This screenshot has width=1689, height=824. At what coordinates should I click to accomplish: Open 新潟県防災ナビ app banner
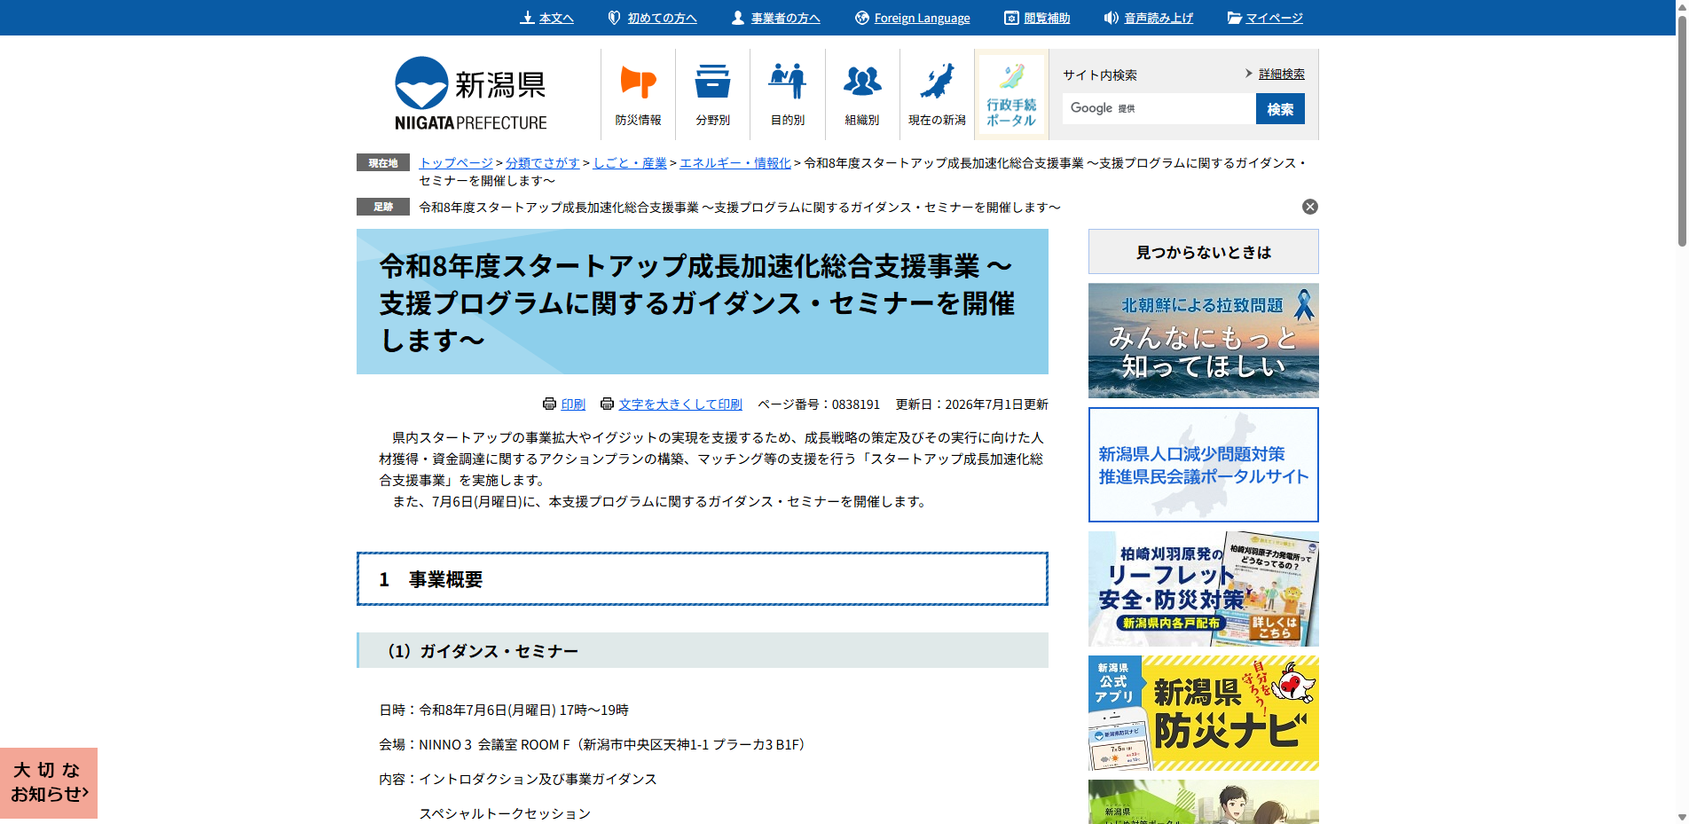(x=1204, y=713)
